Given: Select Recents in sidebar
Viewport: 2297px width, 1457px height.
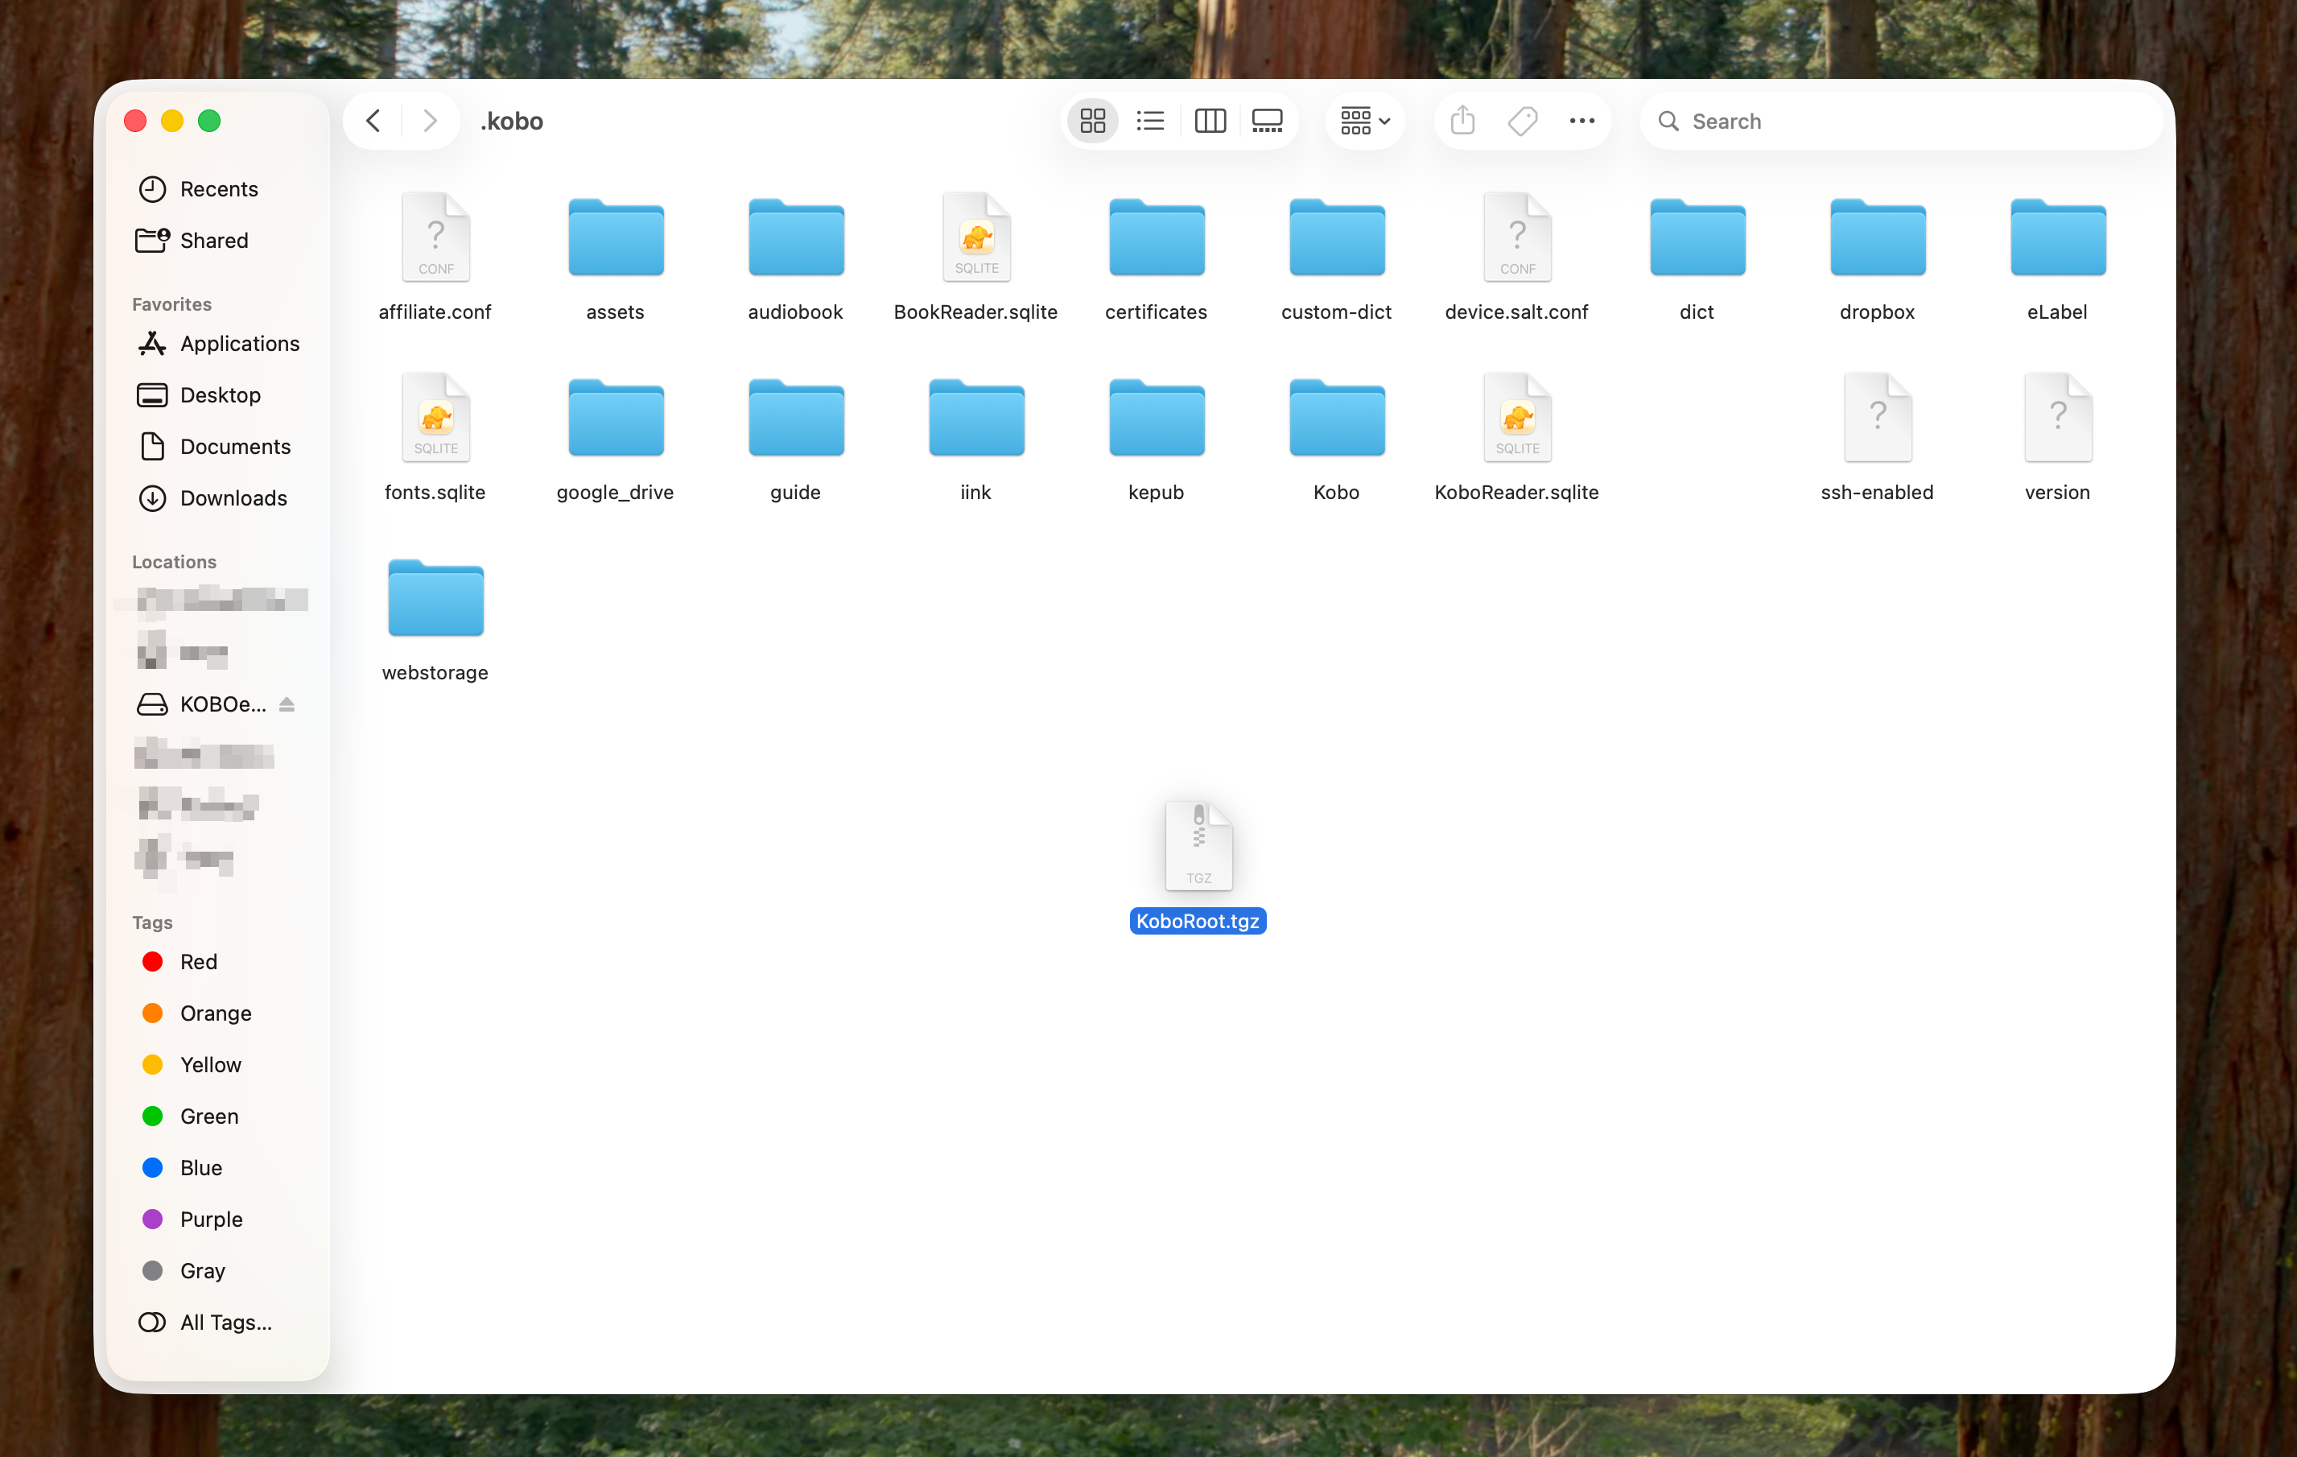Looking at the screenshot, I should coord(218,189).
